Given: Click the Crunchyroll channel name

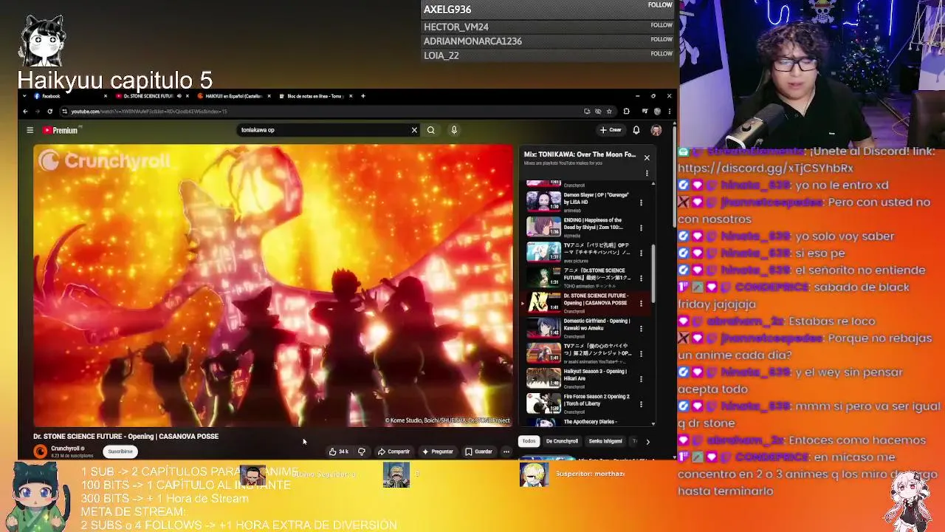Looking at the screenshot, I should click(66, 448).
